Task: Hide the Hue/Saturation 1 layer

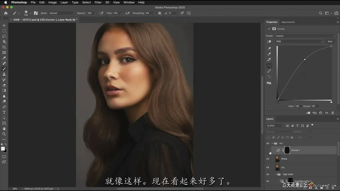Action: tap(268, 181)
